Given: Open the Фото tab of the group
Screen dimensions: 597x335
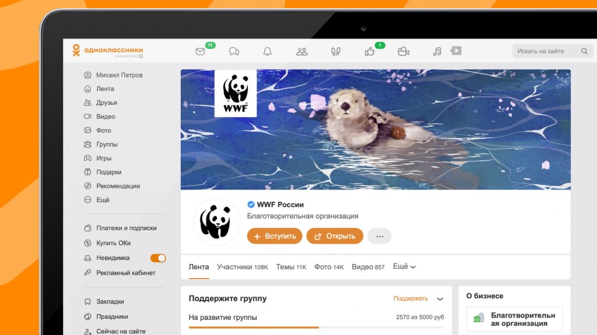Looking at the screenshot, I should [329, 267].
